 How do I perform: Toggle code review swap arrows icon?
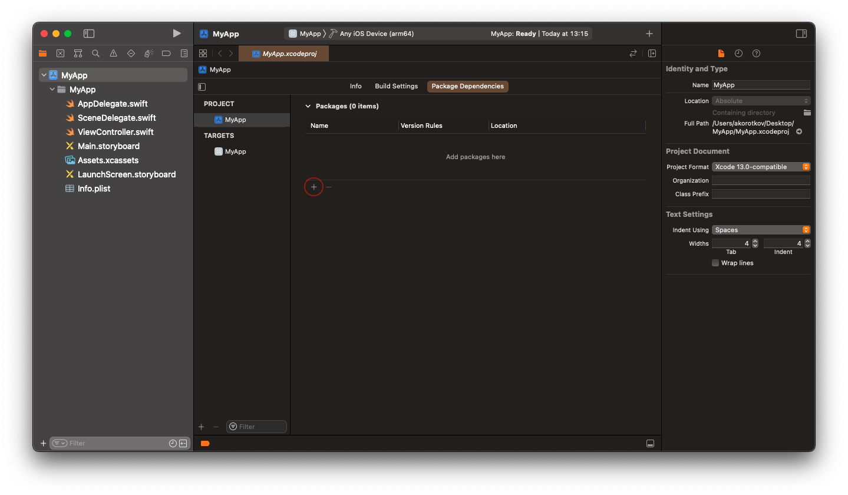tap(633, 53)
